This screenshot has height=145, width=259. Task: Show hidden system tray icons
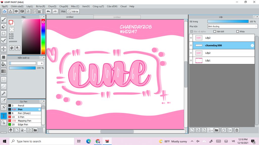pyautogui.click(x=192, y=141)
